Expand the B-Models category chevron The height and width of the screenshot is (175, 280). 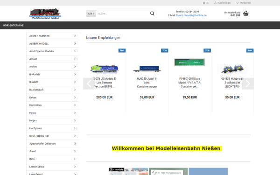(75, 74)
